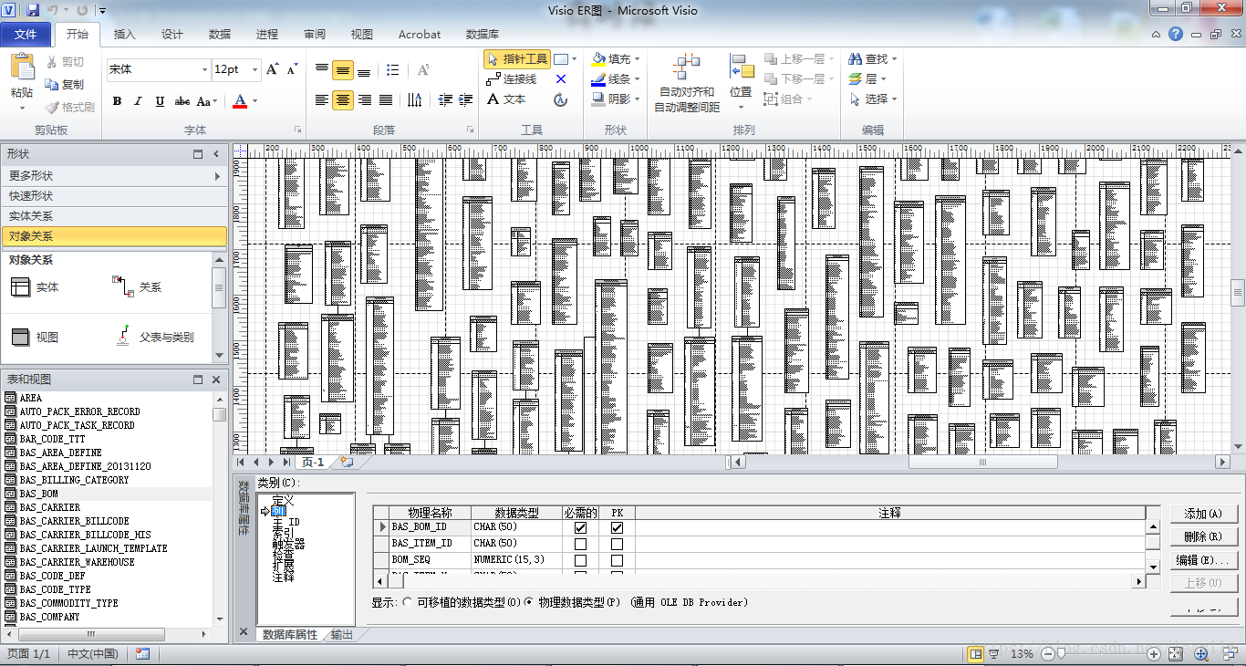Open the Layers (层) dropdown
Image resolution: width=1246 pixels, height=666 pixels.
[x=882, y=79]
